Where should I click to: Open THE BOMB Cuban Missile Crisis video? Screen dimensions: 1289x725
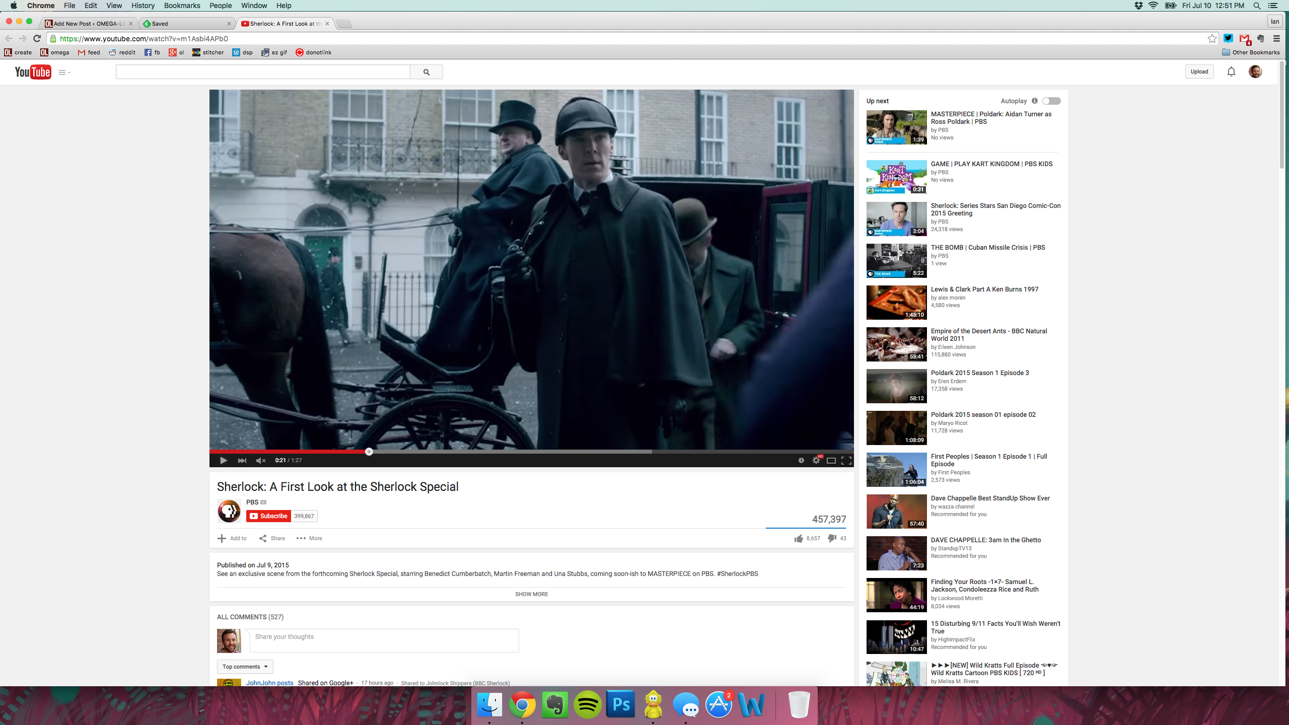coord(988,247)
